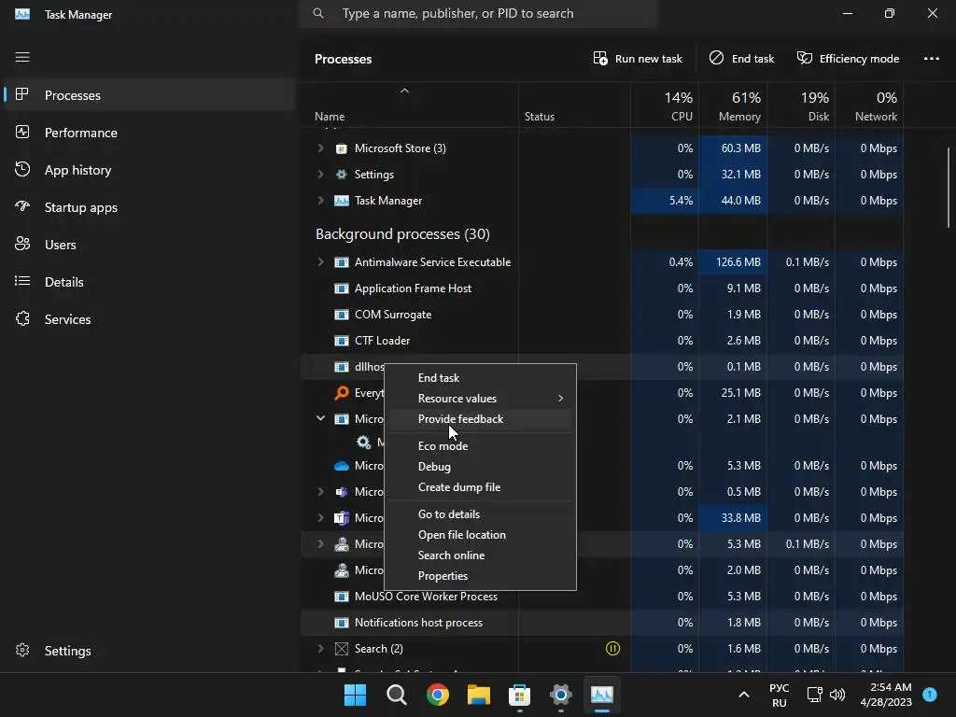Sort by Disk column header
Image resolution: width=956 pixels, height=717 pixels.
pyautogui.click(x=801, y=105)
